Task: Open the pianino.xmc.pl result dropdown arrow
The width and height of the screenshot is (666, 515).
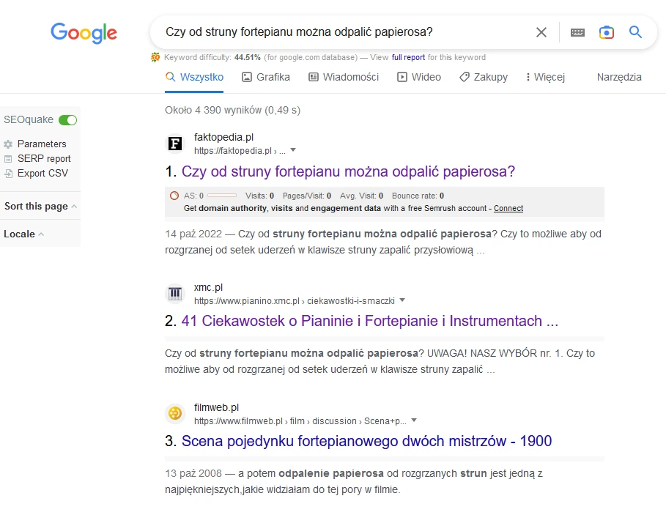Action: click(402, 300)
